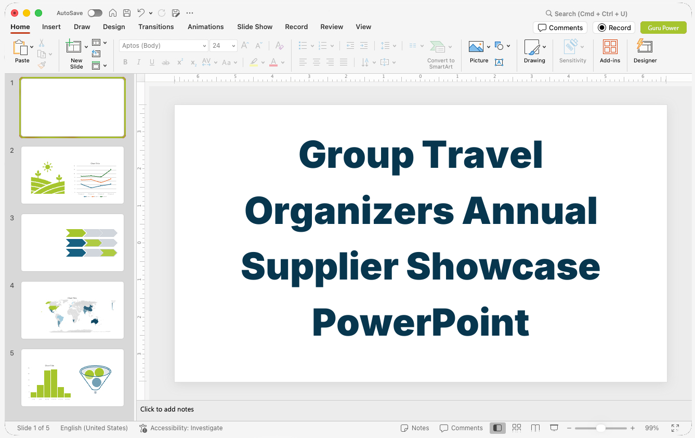This screenshot has width=695, height=438.
Task: Click the Comments button in status bar
Action: [461, 428]
